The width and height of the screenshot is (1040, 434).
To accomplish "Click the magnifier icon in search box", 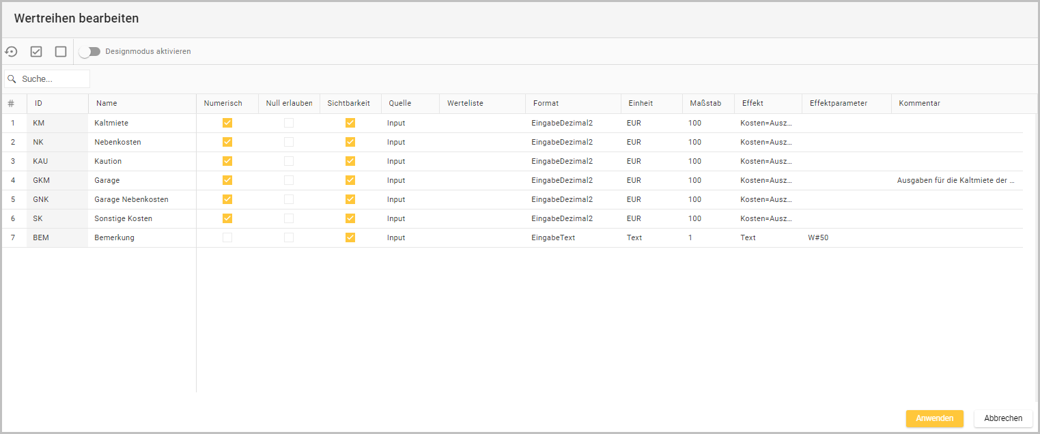I will pos(12,79).
